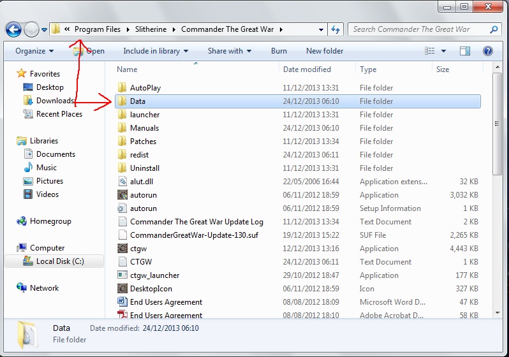509x357 pixels.
Task: Open the address bar history dropdown
Action: click(321, 29)
